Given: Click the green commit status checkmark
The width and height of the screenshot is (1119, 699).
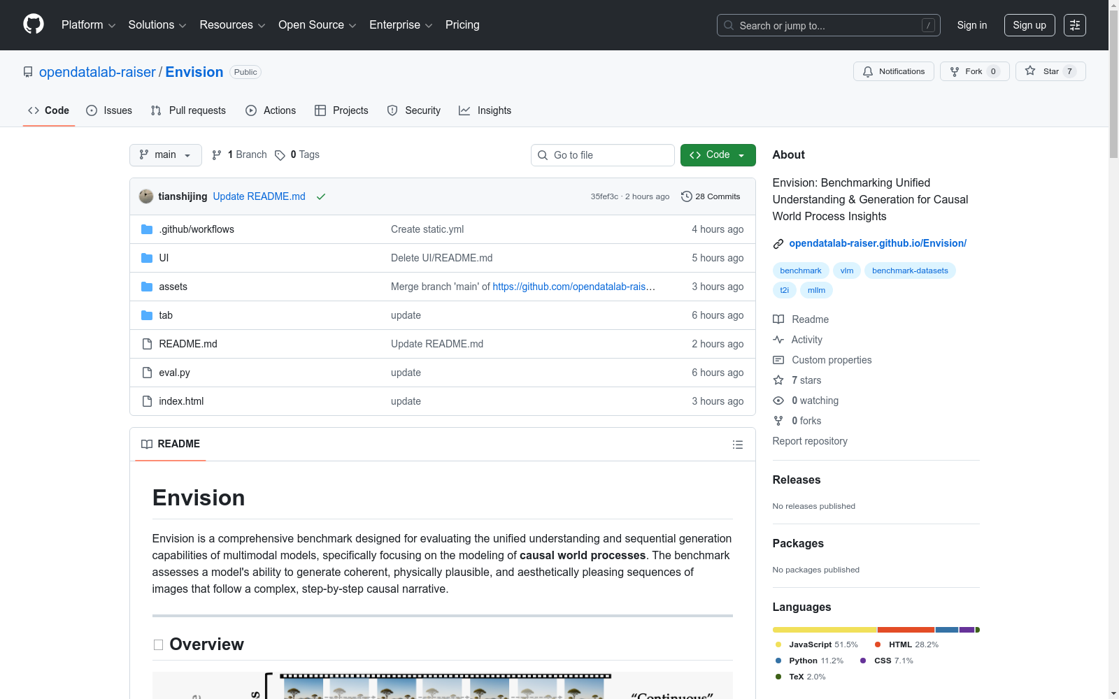Looking at the screenshot, I should pos(321,196).
